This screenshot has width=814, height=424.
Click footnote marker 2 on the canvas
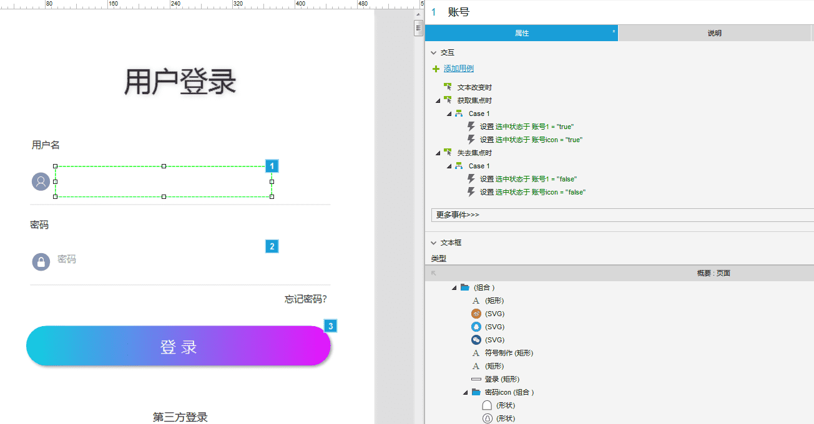coord(272,246)
